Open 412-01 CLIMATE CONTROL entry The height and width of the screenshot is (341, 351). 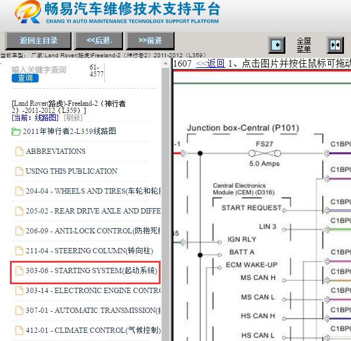(93, 330)
